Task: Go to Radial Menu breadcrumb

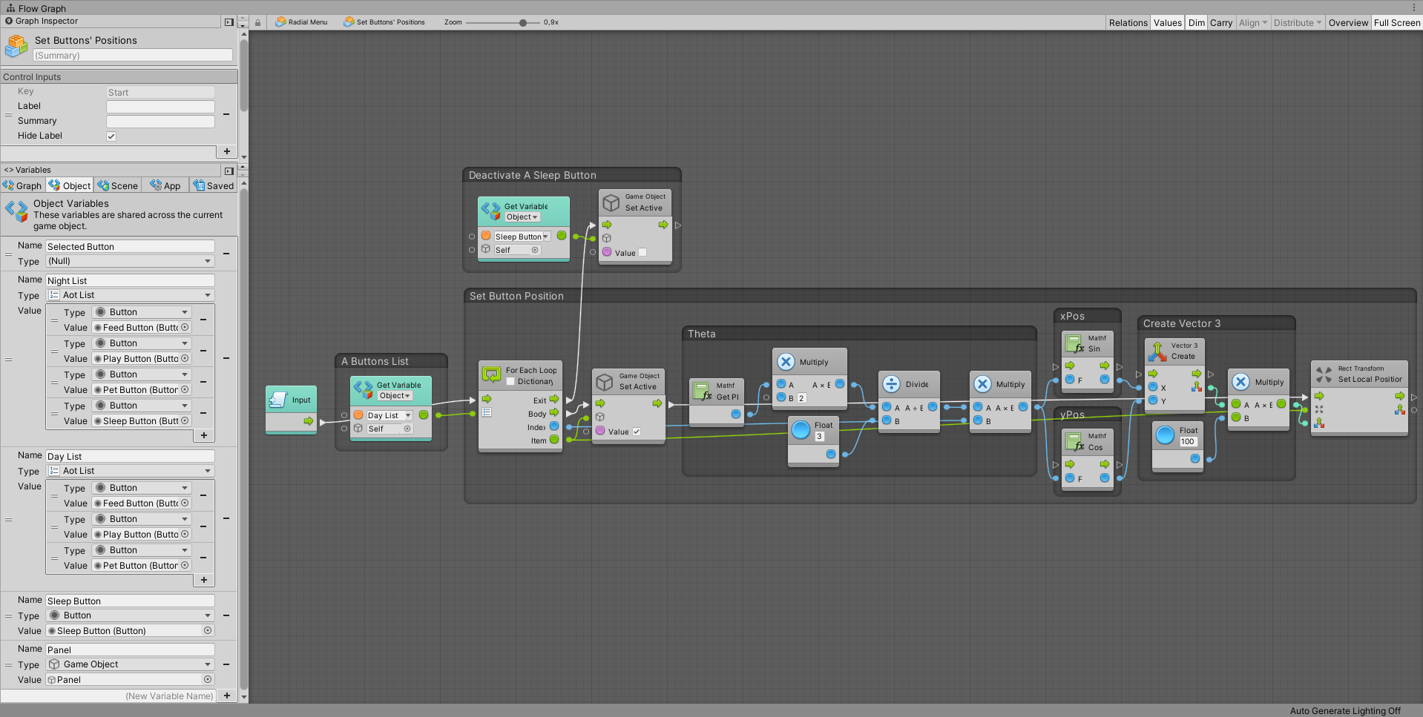Action: (301, 22)
